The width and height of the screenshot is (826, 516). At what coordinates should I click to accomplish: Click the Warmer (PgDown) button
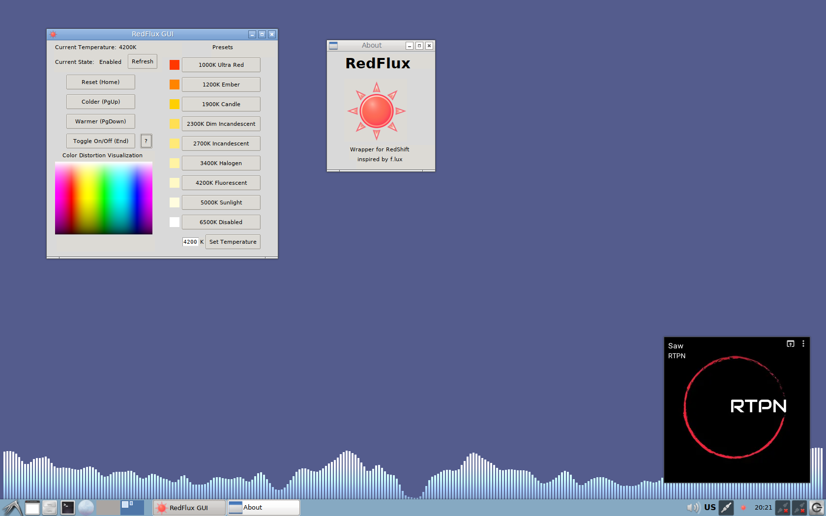pos(101,121)
